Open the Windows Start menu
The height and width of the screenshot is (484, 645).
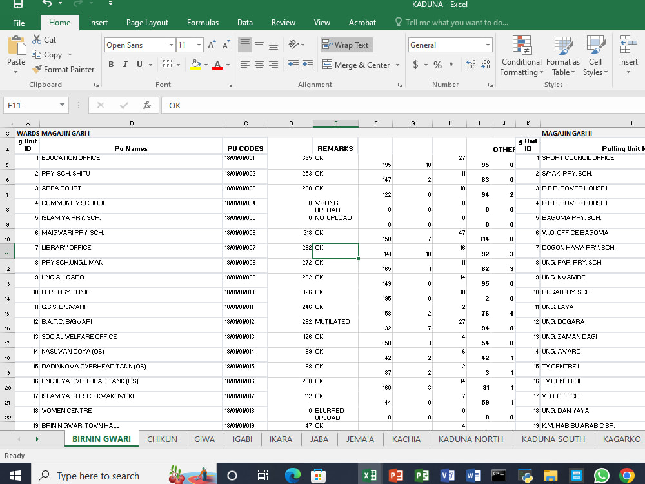tap(15, 476)
